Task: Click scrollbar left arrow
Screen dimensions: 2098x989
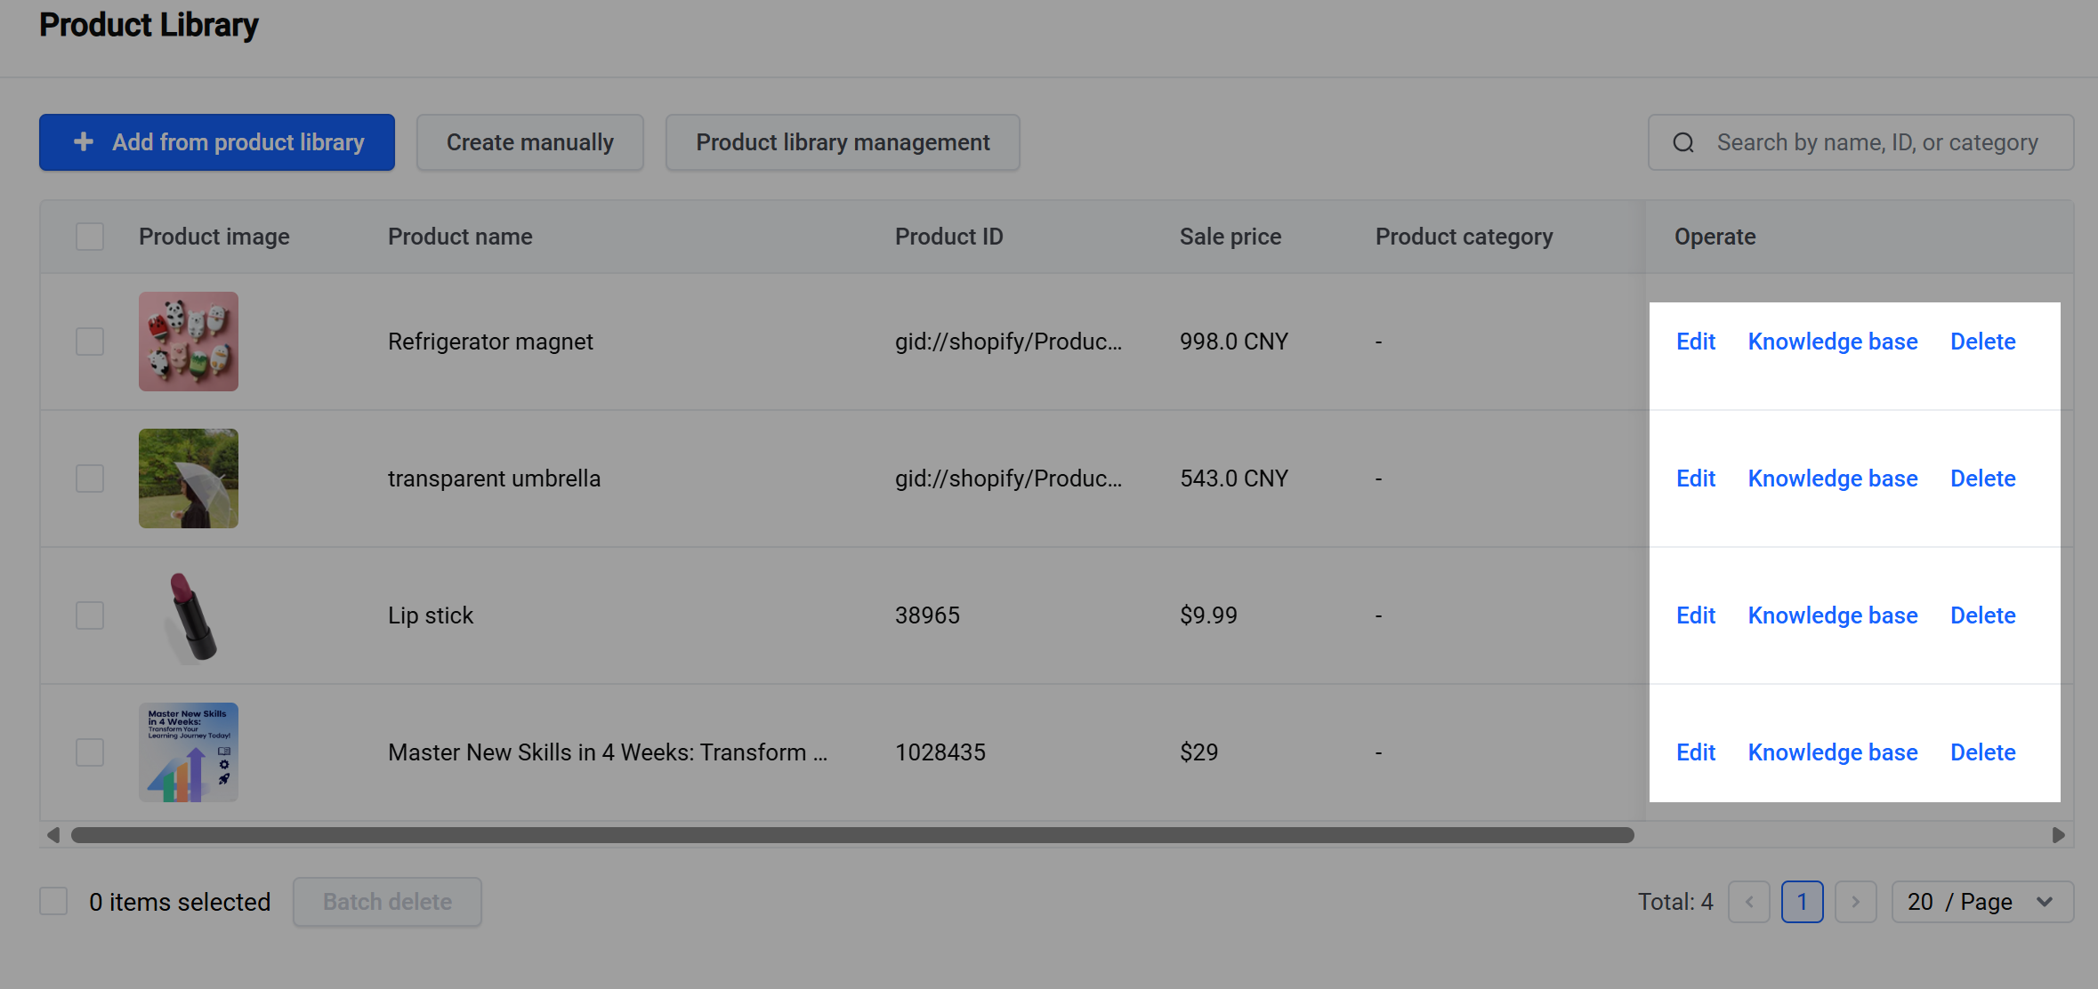Action: pos(53,835)
